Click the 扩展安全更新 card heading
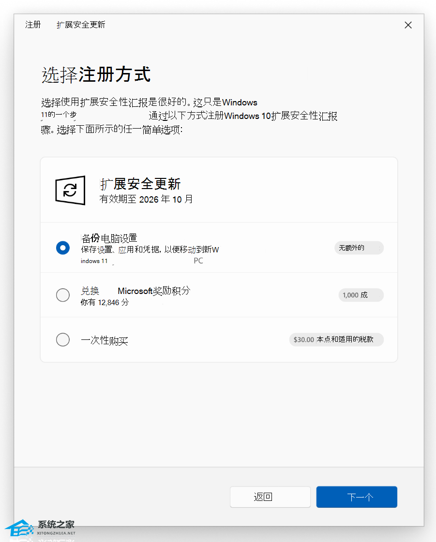The height and width of the screenshot is (542, 436). pyautogui.click(x=140, y=184)
